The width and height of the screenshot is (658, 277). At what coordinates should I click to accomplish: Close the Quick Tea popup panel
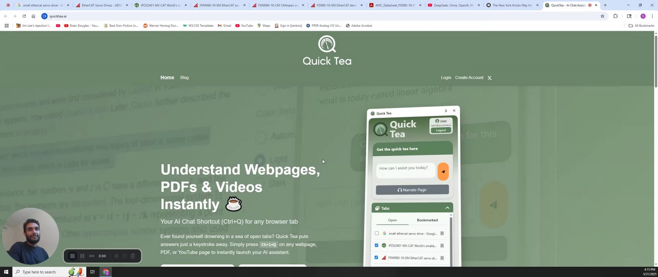click(454, 110)
